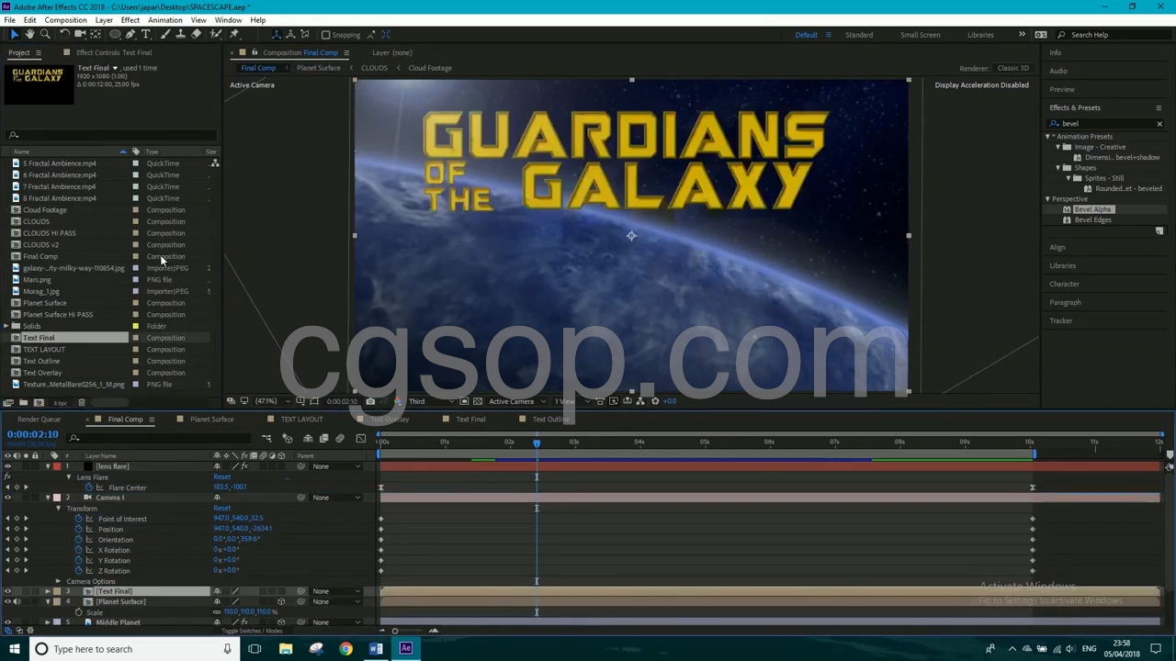Image resolution: width=1176 pixels, height=661 pixels.
Task: Open the Active Camera 3D view dropdown
Action: pos(515,401)
